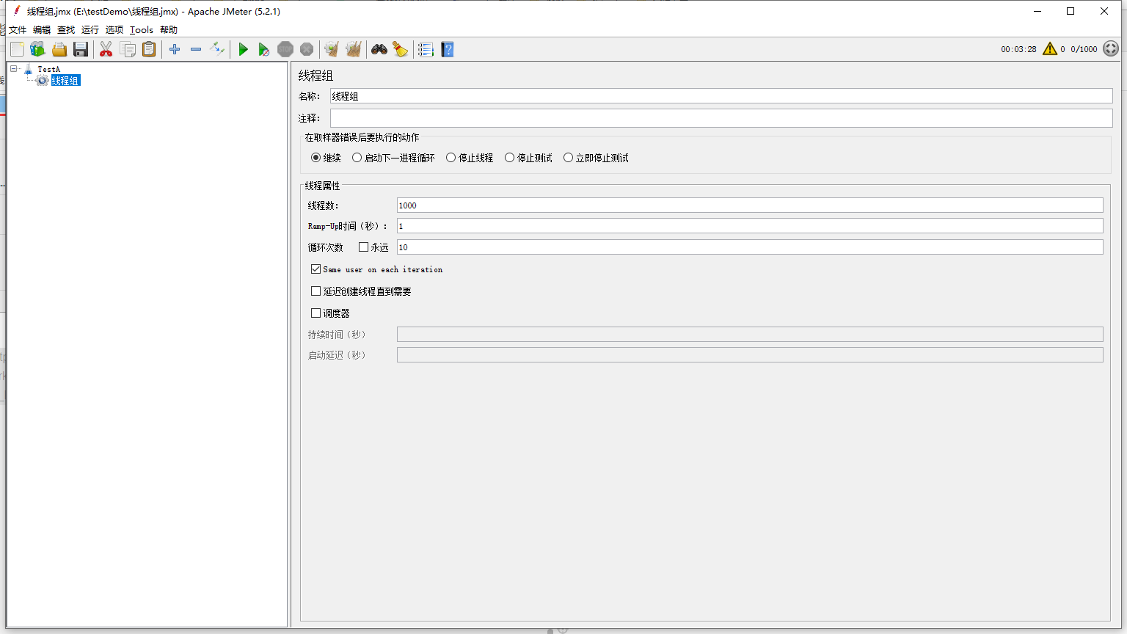Create a new test plan via toolbar
Screen dimensions: 1127x634
tap(17, 49)
